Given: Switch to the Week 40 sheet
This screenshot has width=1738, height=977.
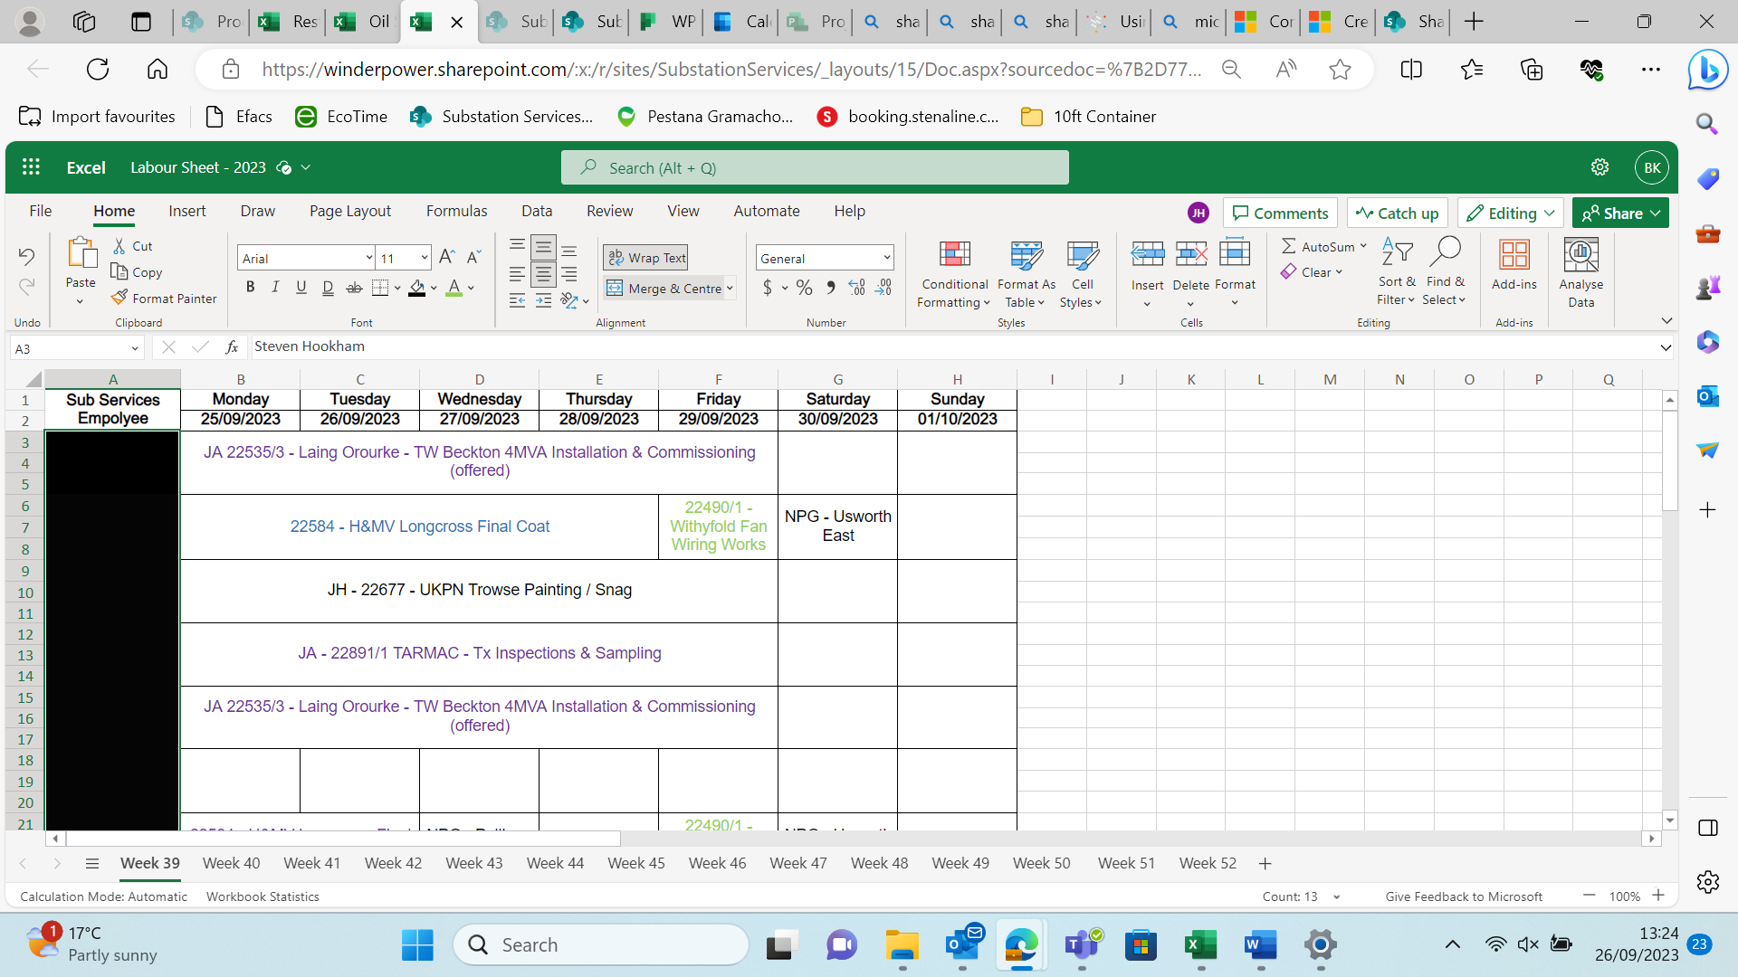Looking at the screenshot, I should tap(231, 863).
